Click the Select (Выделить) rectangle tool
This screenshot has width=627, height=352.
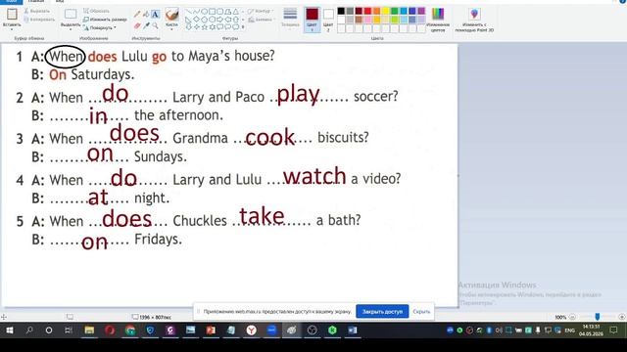point(71,15)
